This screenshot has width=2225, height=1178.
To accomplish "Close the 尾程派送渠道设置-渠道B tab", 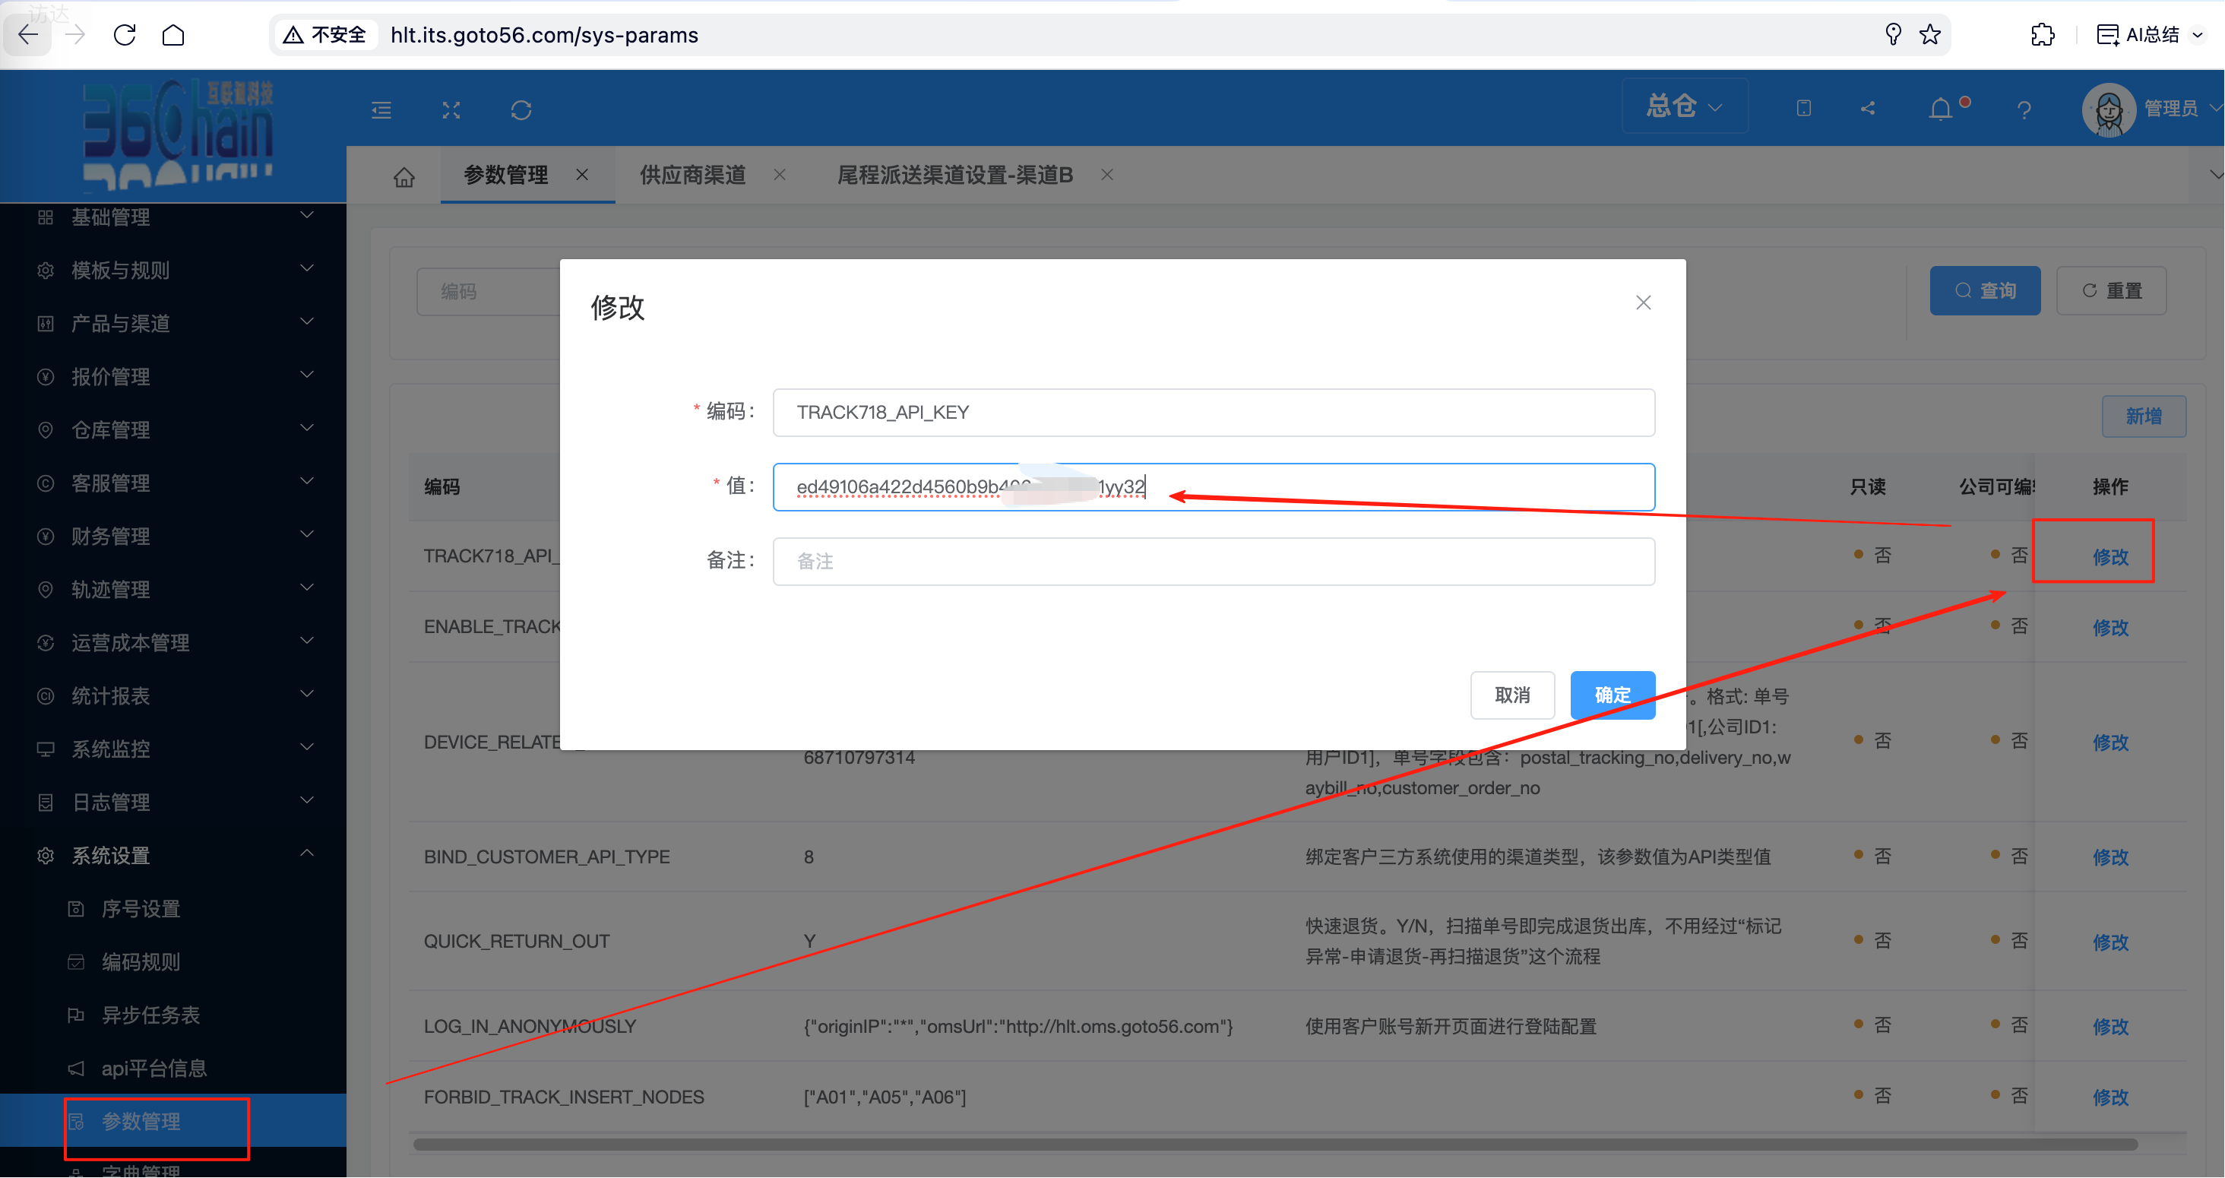I will (1106, 175).
